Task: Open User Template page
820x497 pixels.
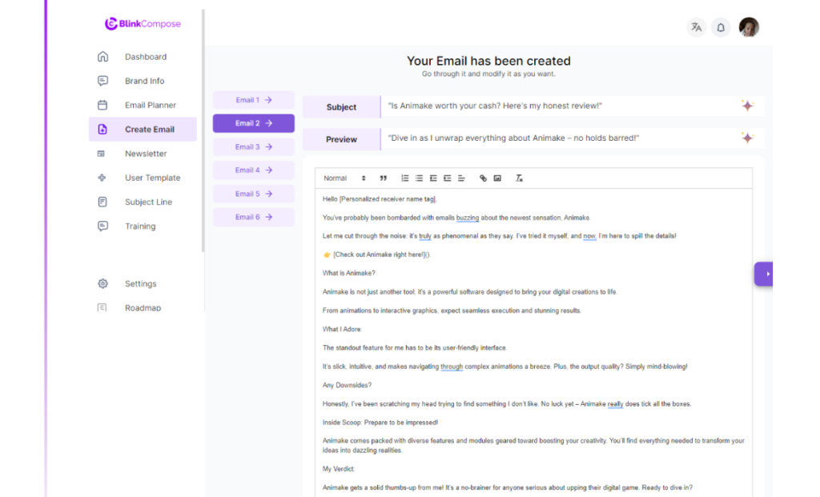Action: (x=152, y=178)
